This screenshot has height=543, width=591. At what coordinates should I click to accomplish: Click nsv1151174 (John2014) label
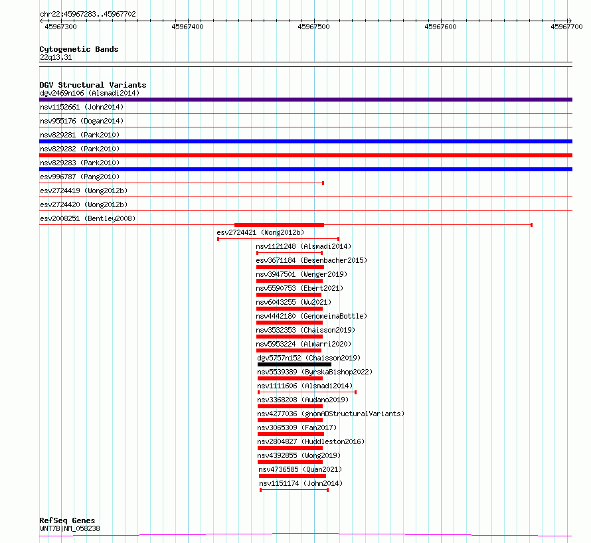pos(301,483)
